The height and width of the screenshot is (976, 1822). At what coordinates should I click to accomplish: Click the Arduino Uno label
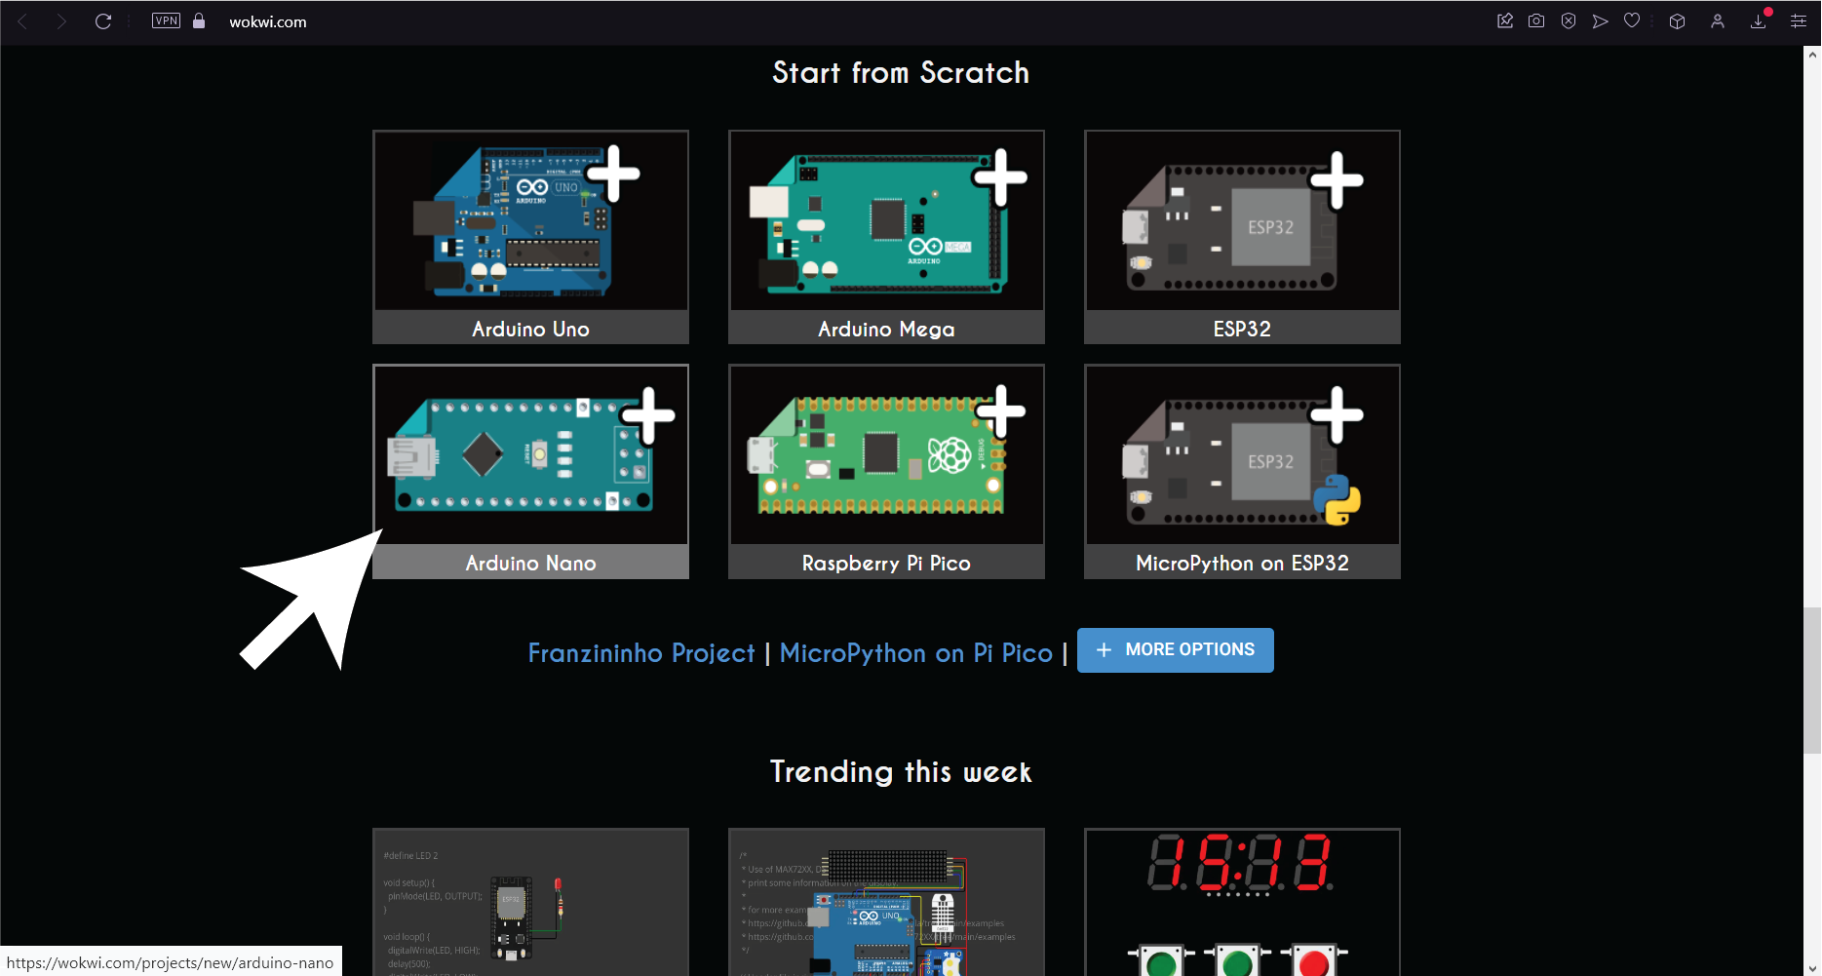pos(530,329)
